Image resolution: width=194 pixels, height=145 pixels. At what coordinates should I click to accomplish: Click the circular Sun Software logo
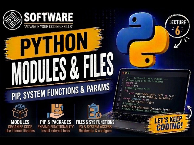point(12,20)
